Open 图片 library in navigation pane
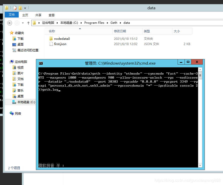 coord(20,73)
